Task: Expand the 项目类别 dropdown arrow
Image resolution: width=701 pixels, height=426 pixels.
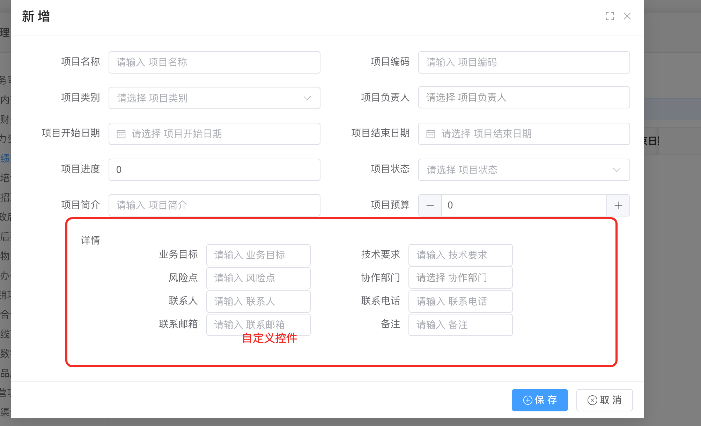Action: click(x=307, y=98)
